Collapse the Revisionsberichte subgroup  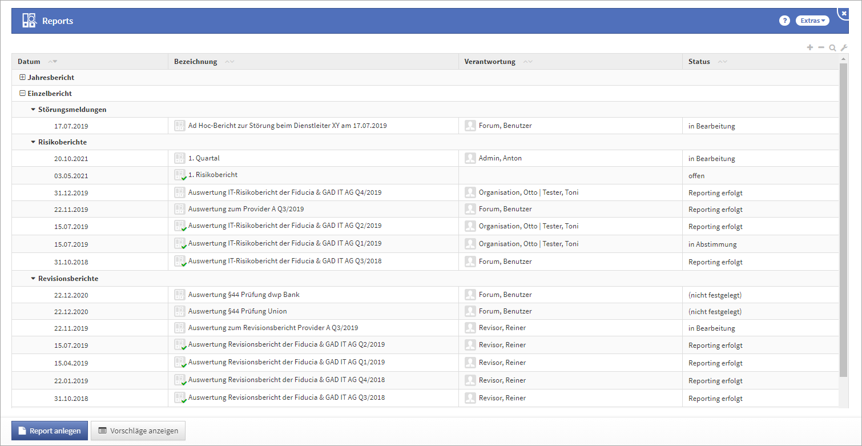point(33,279)
